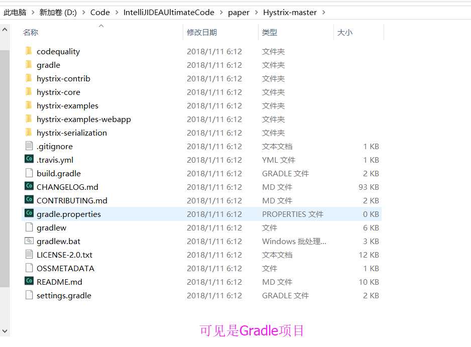The height and width of the screenshot is (347, 471).
Task: Expand the chevron after 新加卷 (D:) breadcrumb
Action: [x=84, y=13]
